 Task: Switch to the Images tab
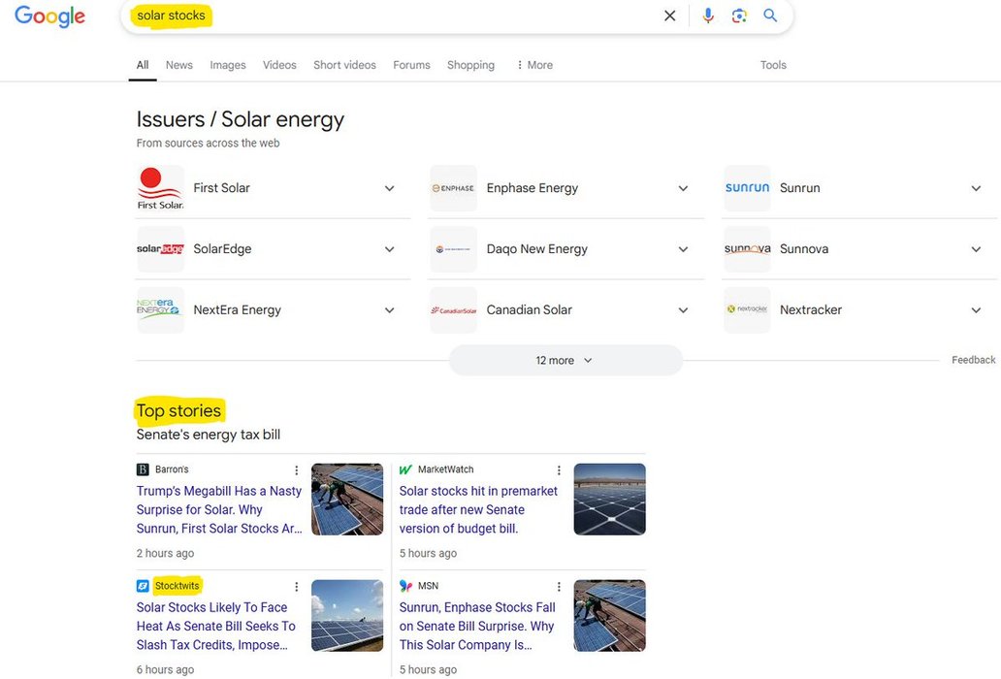click(x=228, y=65)
